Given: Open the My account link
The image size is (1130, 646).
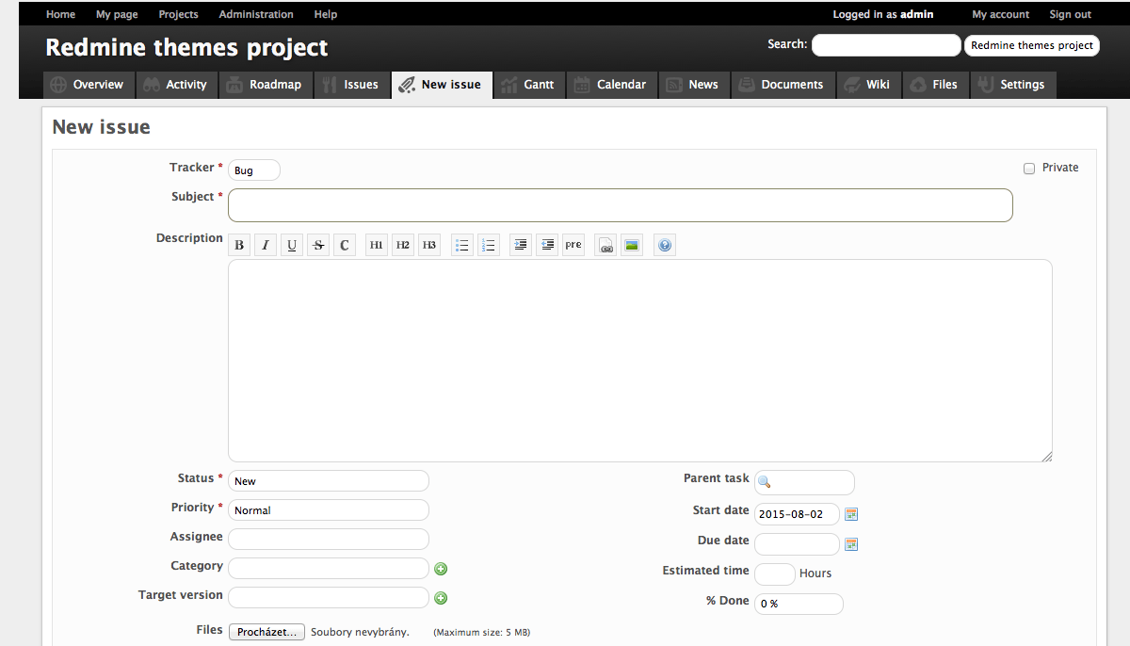Looking at the screenshot, I should 1001,14.
